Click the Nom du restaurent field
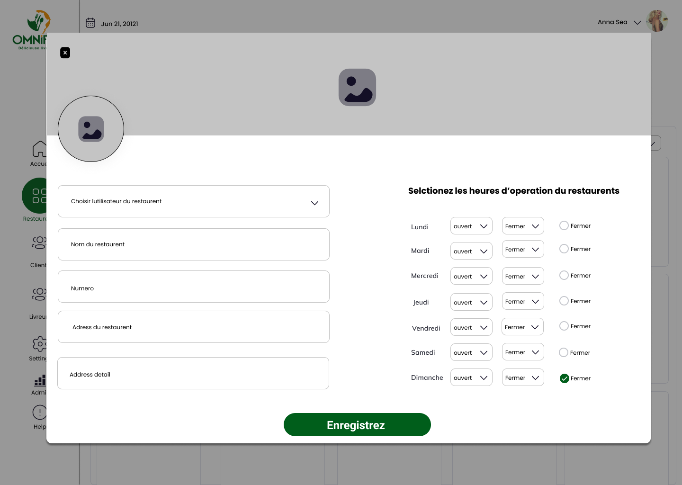Screen dimensions: 682x485 (x=194, y=244)
